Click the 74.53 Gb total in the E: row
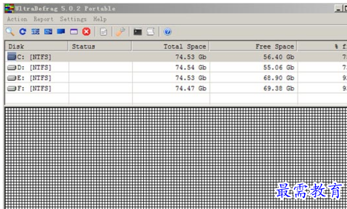 191,78
